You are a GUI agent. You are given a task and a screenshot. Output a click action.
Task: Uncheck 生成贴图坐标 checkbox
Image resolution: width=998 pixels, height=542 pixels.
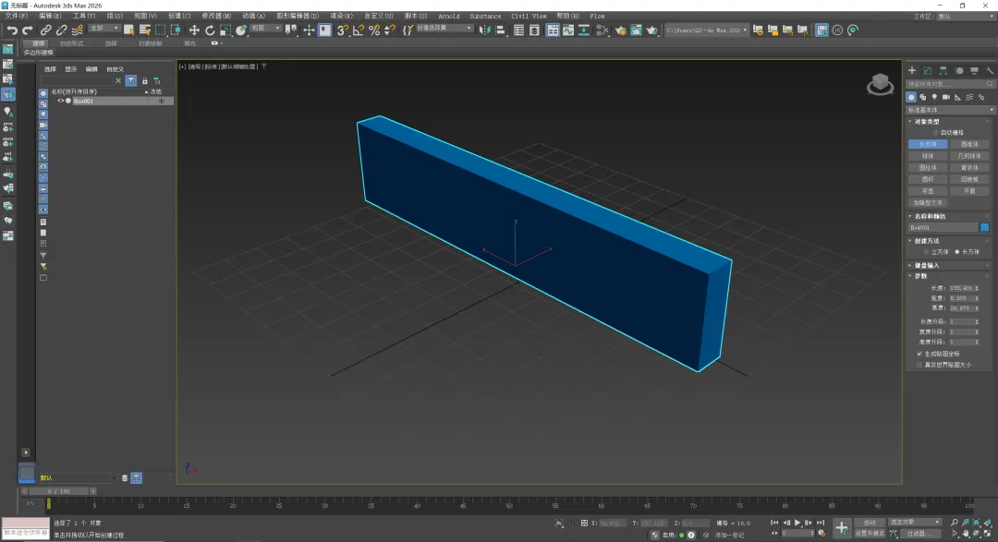(919, 354)
